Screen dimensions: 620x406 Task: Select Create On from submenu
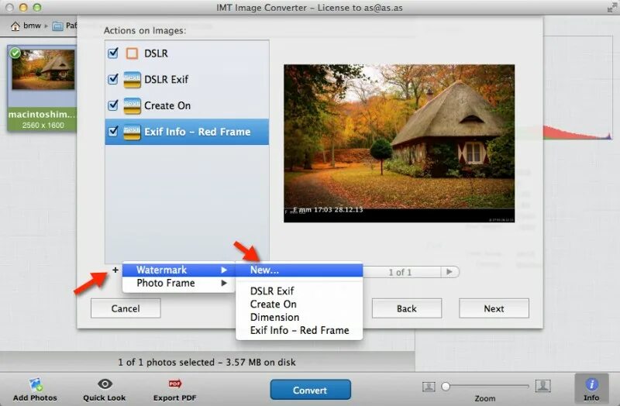[x=299, y=304]
